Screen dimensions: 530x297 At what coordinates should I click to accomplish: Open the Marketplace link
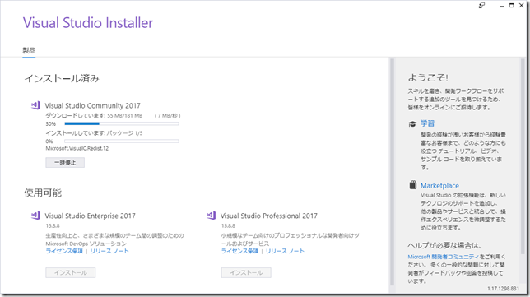(x=439, y=185)
